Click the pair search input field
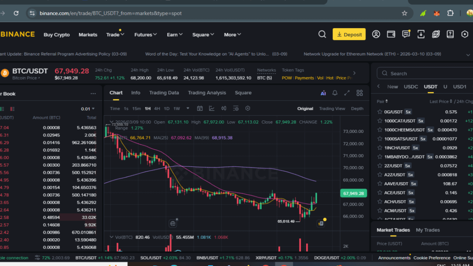The height and width of the screenshot is (266, 473). tap(425, 74)
